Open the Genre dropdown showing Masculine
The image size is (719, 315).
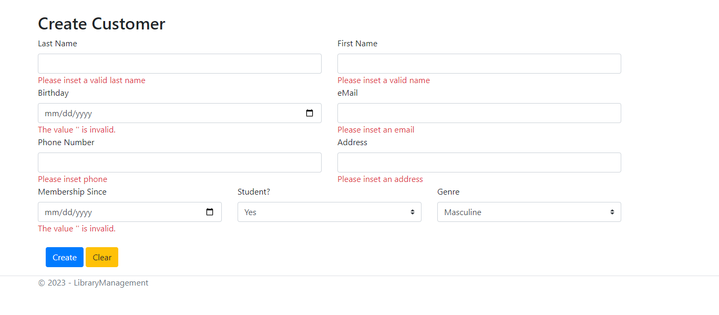(529, 211)
